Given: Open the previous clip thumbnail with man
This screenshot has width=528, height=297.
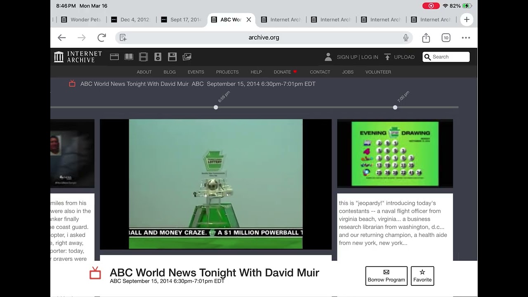Looking at the screenshot, I should click(72, 153).
